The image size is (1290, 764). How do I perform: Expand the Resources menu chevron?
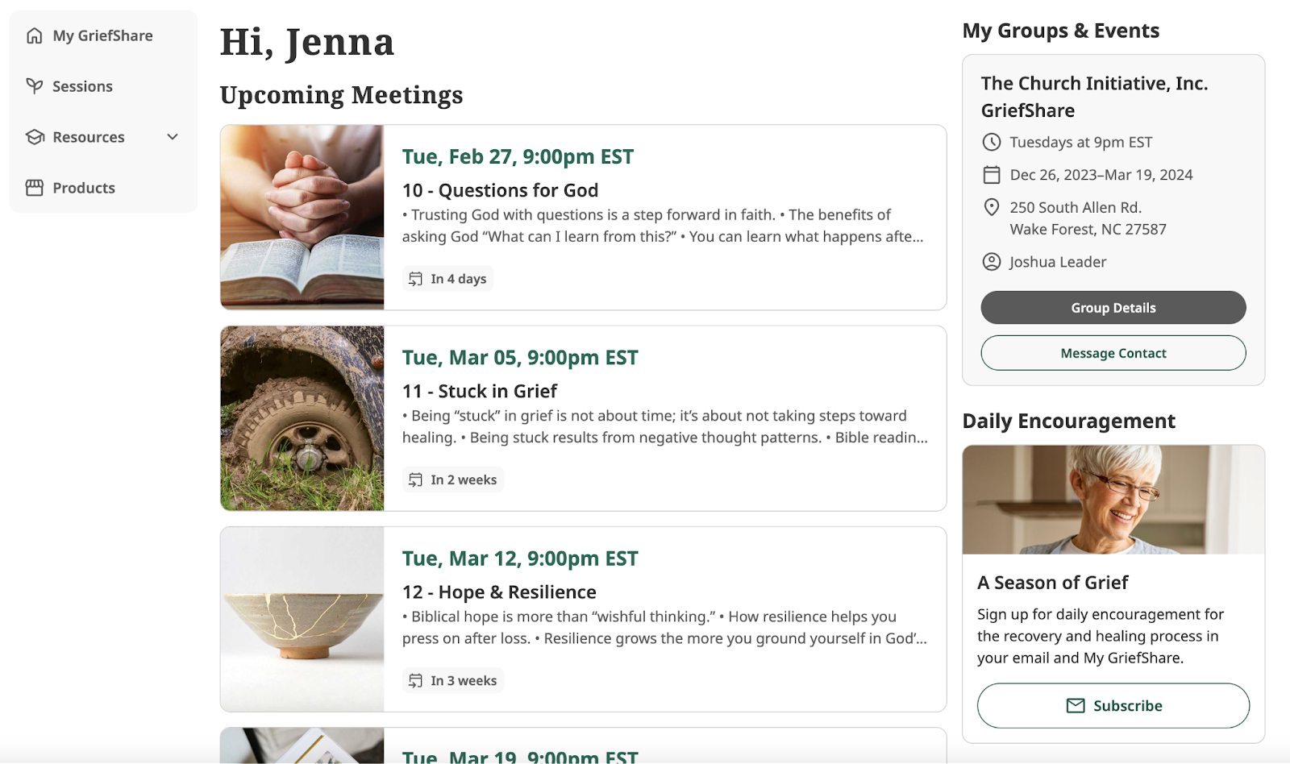(173, 137)
